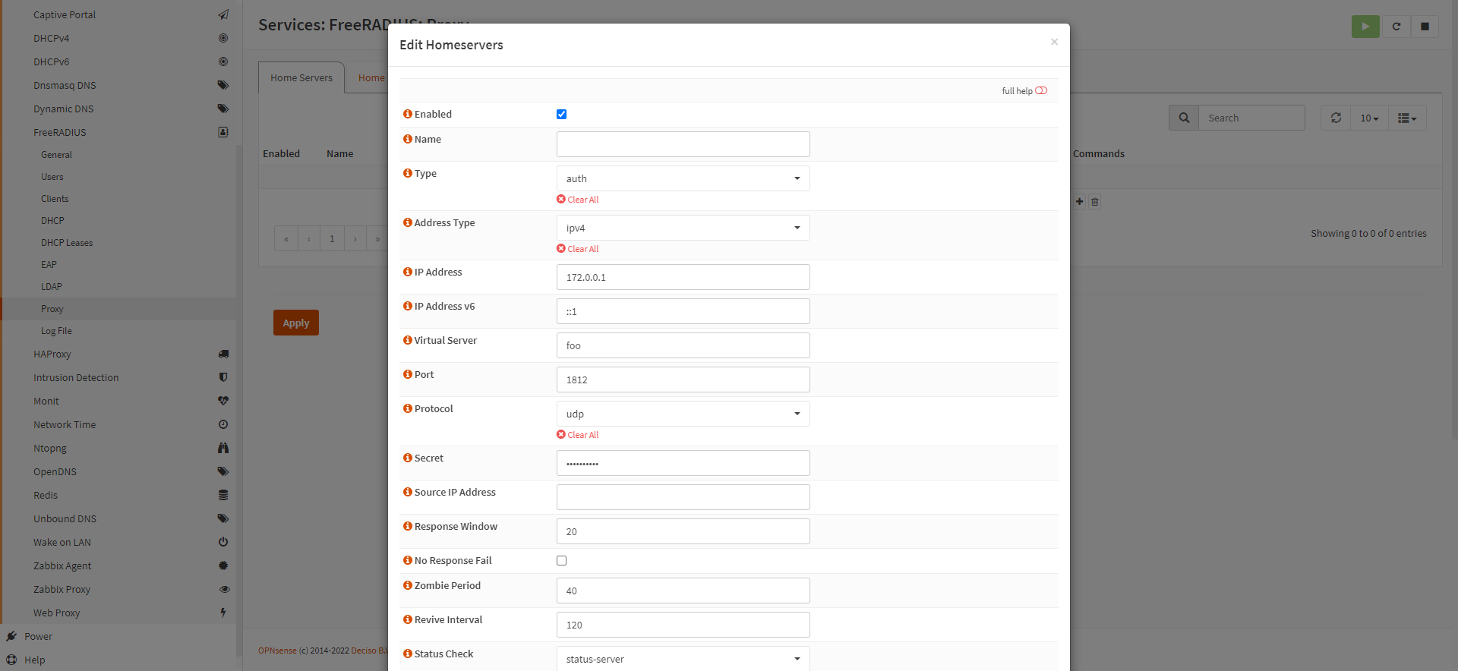Click the info icon beside Secret label
1458x671 pixels.
click(x=408, y=458)
